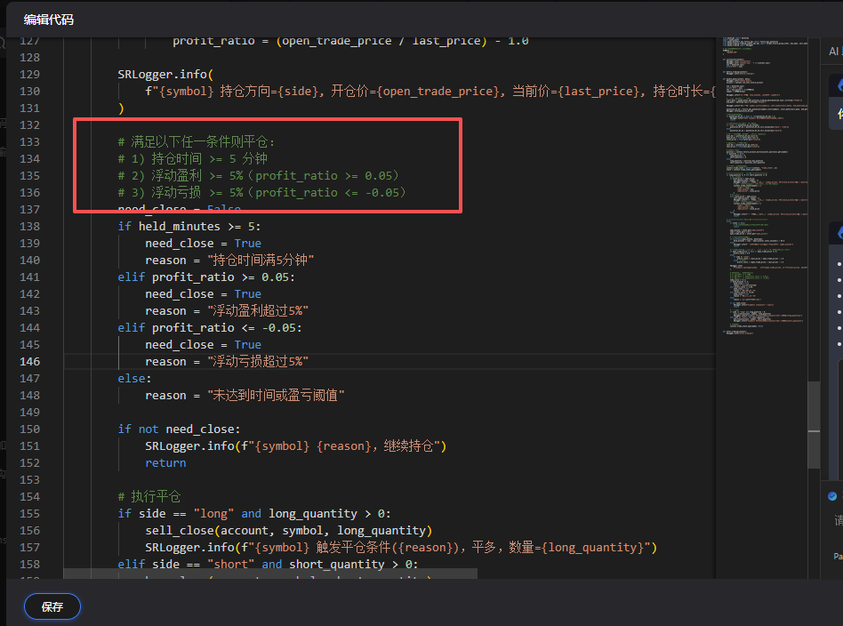Click 'need_close = True' on line 142
The image size is (843, 626).
(204, 294)
